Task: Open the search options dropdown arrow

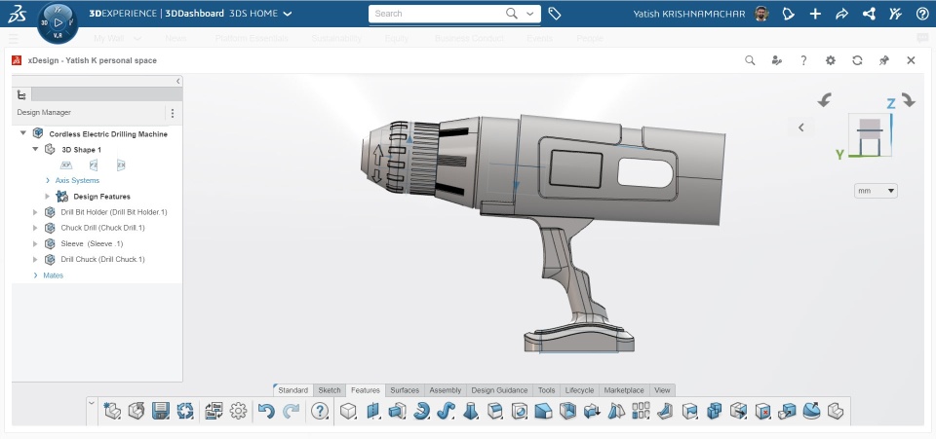Action: 529,14
